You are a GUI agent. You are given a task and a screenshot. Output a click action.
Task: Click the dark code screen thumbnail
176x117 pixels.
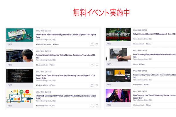[20, 76]
